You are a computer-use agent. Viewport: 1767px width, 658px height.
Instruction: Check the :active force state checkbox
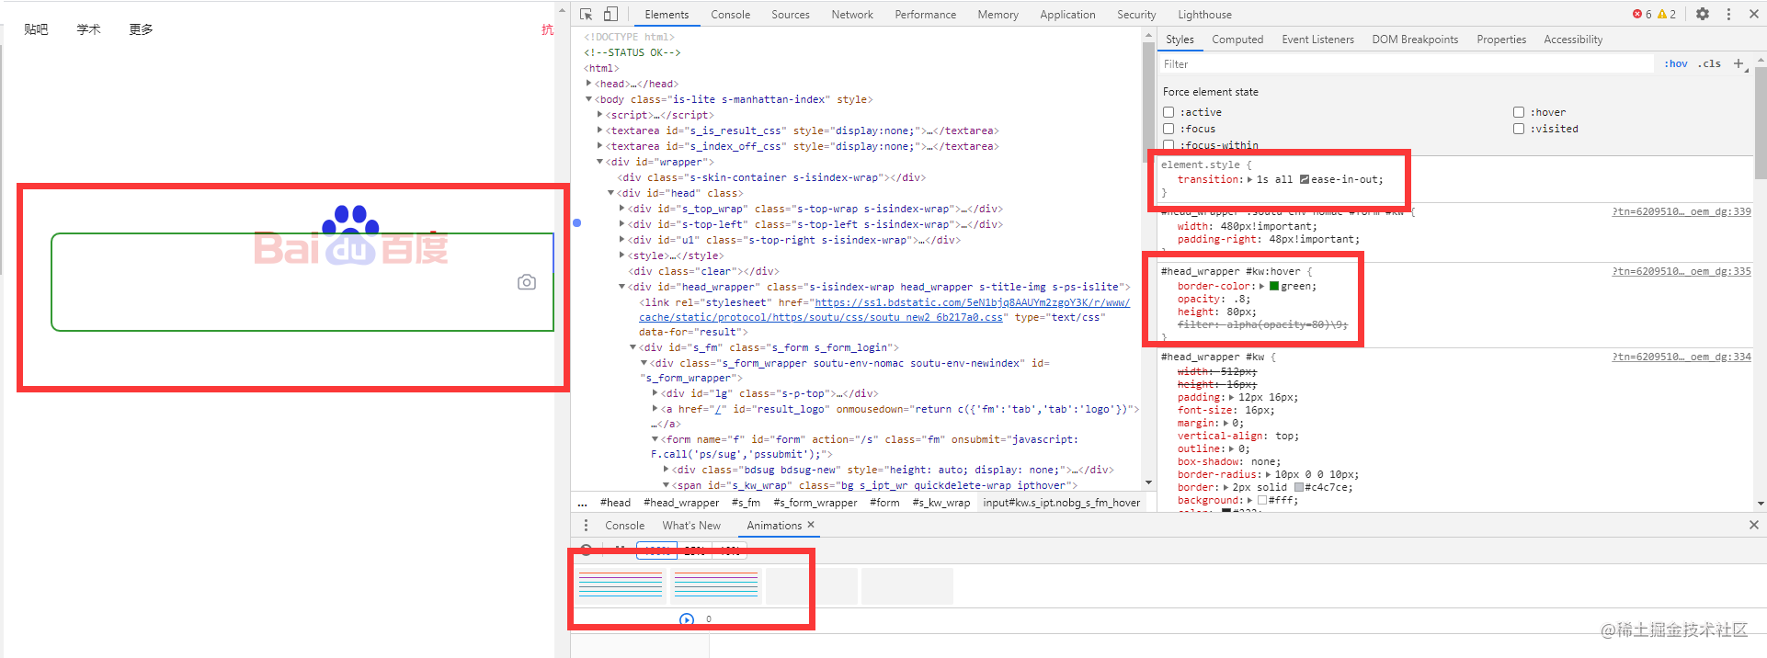(x=1168, y=112)
